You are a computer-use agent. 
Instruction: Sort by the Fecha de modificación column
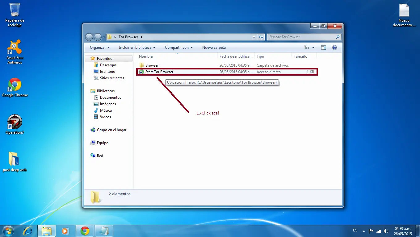236,56
